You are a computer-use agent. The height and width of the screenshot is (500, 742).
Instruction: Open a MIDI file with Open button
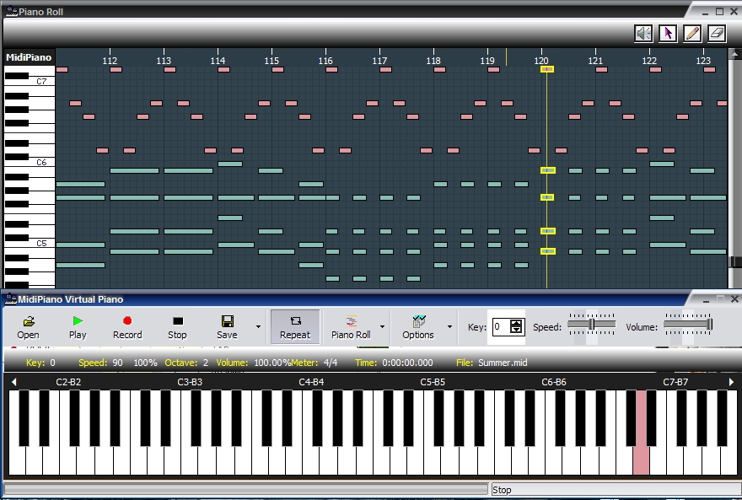click(28, 327)
